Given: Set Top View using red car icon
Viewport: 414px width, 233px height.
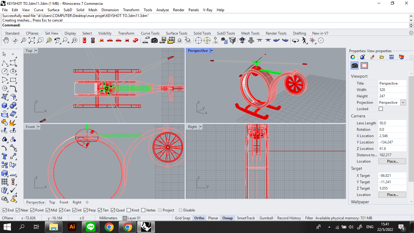Looking at the screenshot, I should 84,40.
